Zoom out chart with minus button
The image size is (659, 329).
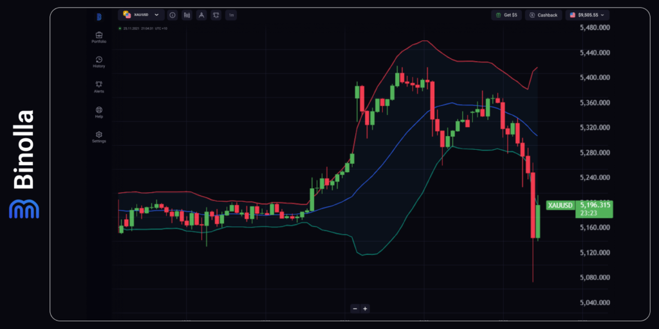[355, 308]
